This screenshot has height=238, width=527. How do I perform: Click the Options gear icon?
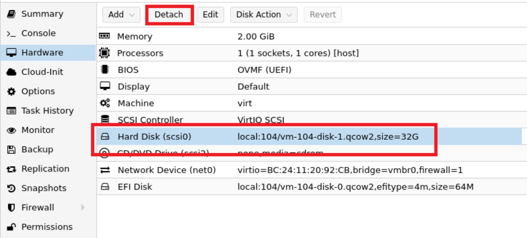11,92
